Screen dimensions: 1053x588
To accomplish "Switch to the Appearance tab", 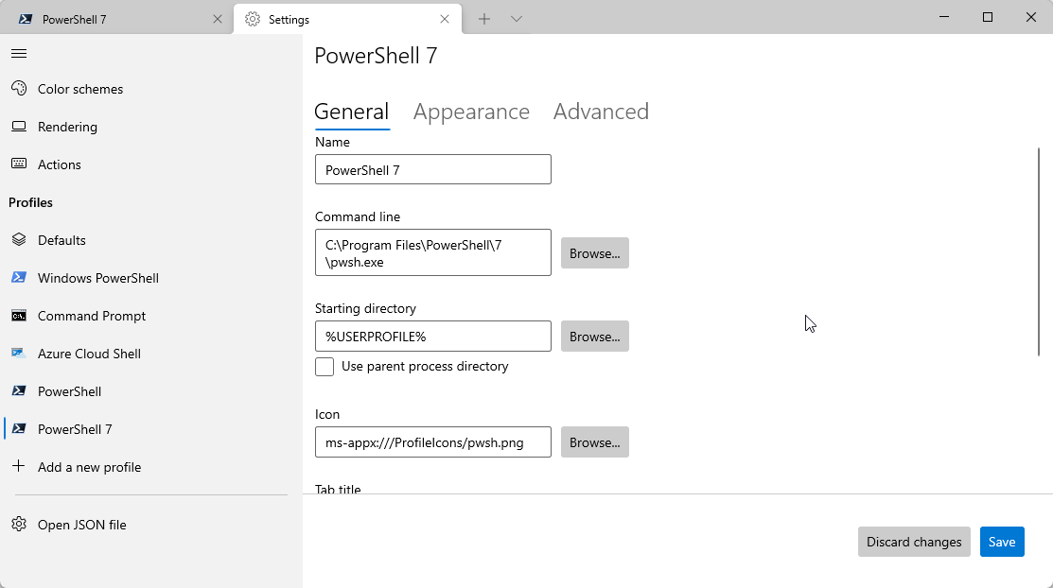I will pos(471,112).
